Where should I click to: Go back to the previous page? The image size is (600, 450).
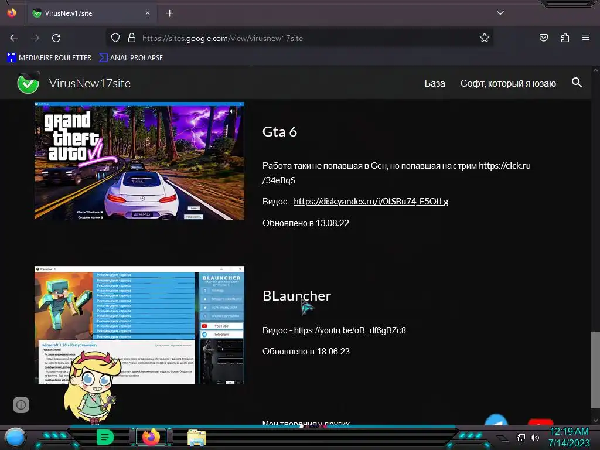(14, 38)
